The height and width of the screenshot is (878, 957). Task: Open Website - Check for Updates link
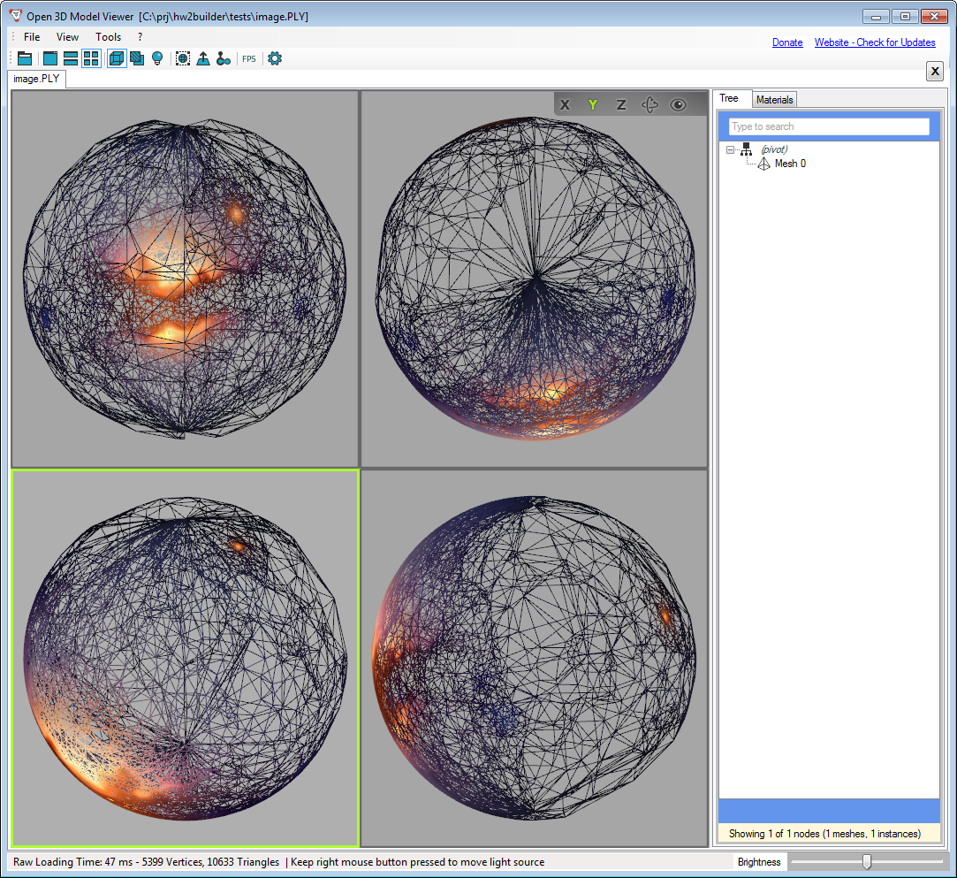pos(874,42)
